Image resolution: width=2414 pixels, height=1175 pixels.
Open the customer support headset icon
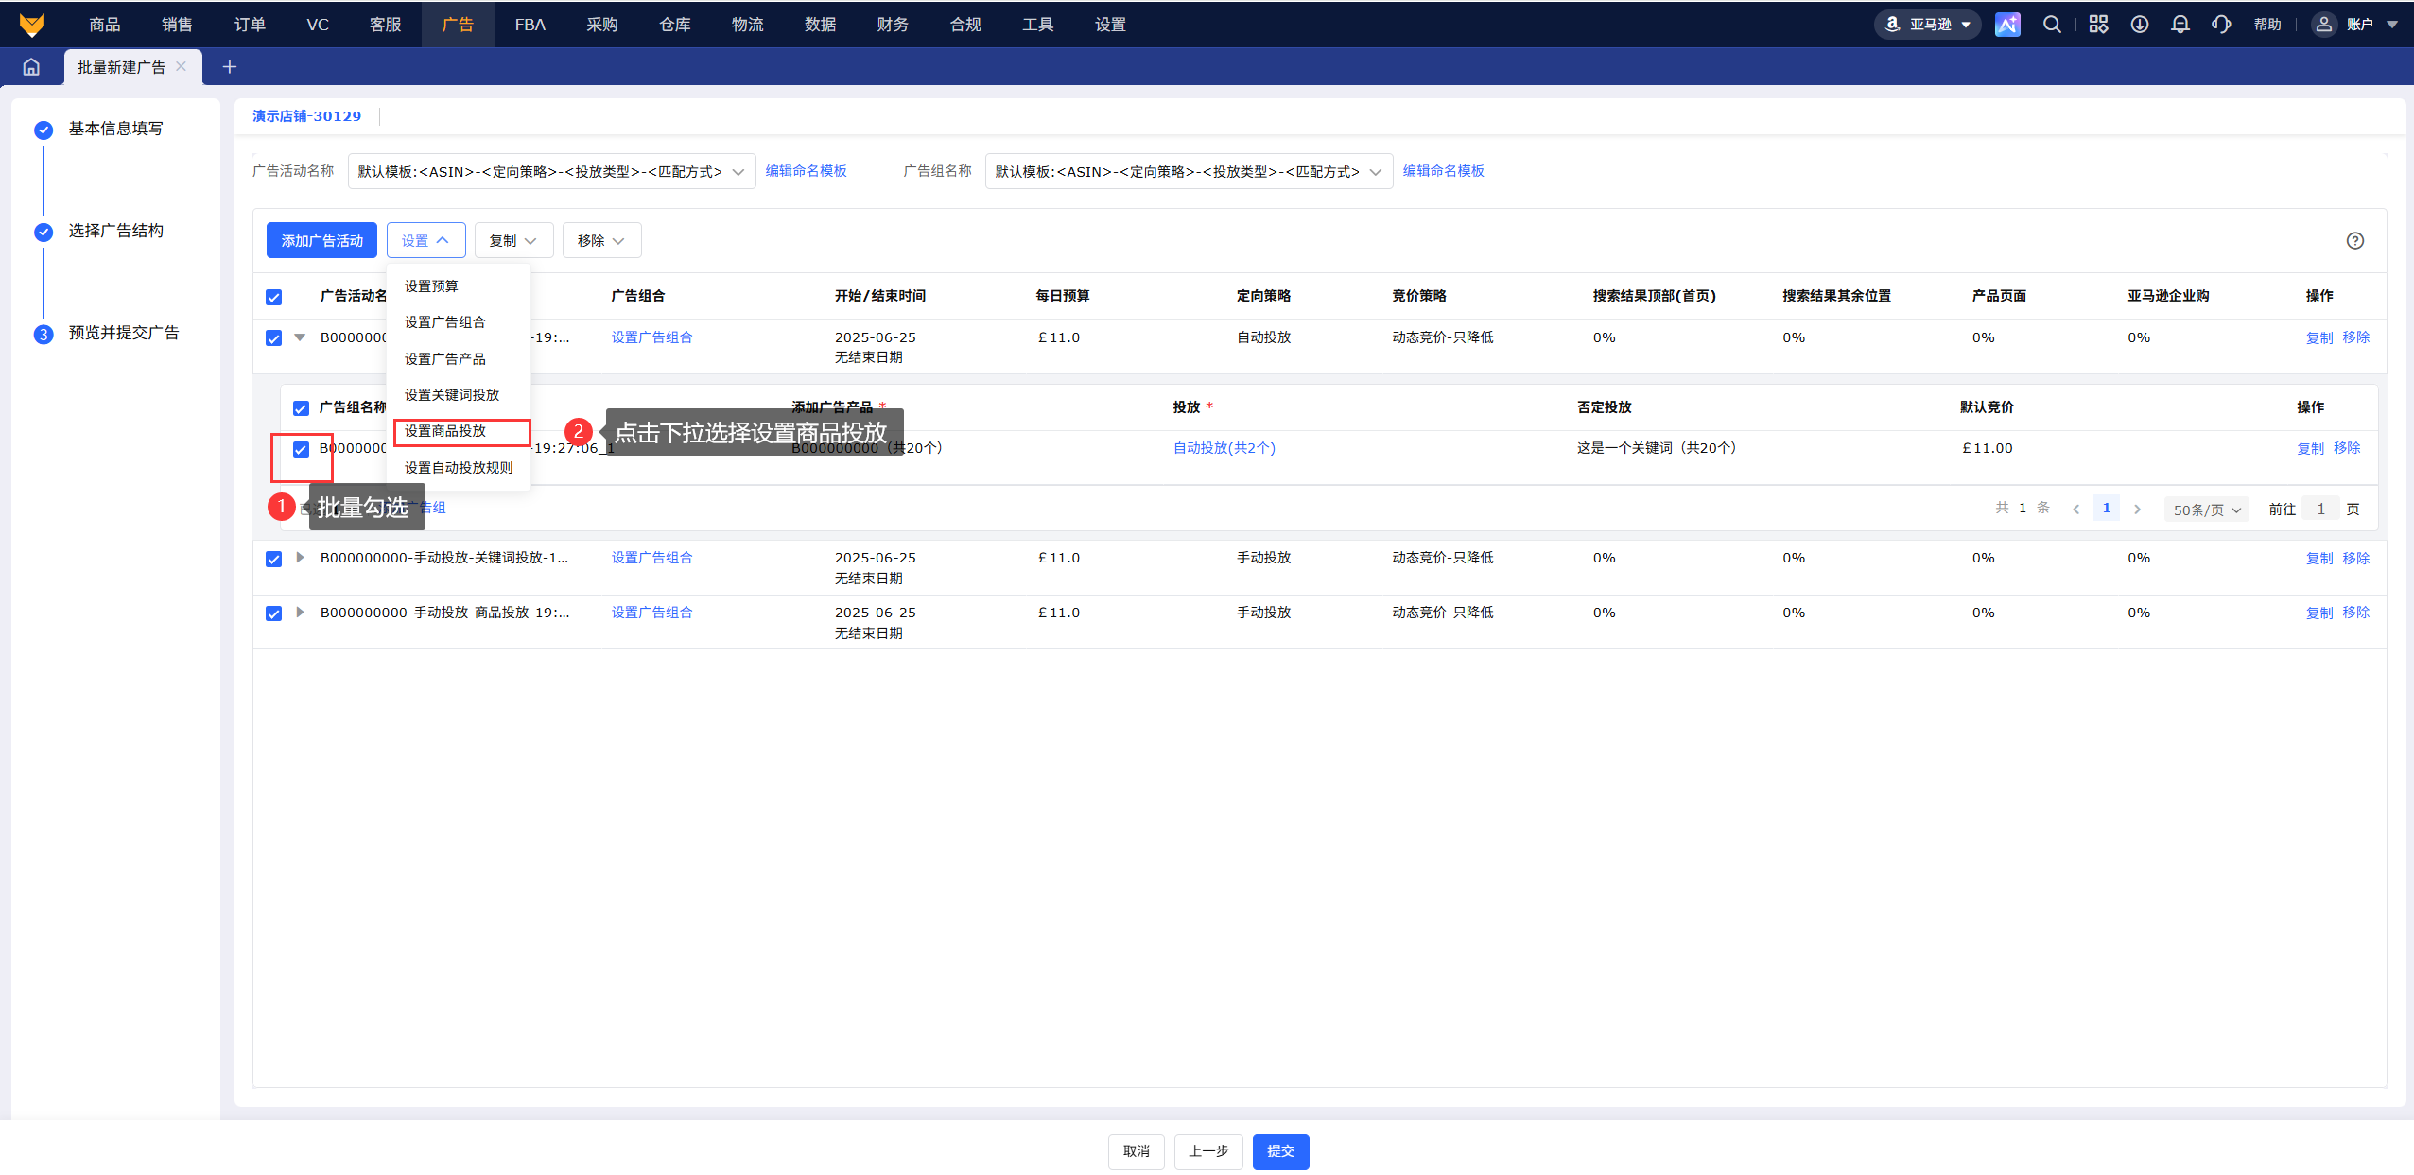[2221, 25]
